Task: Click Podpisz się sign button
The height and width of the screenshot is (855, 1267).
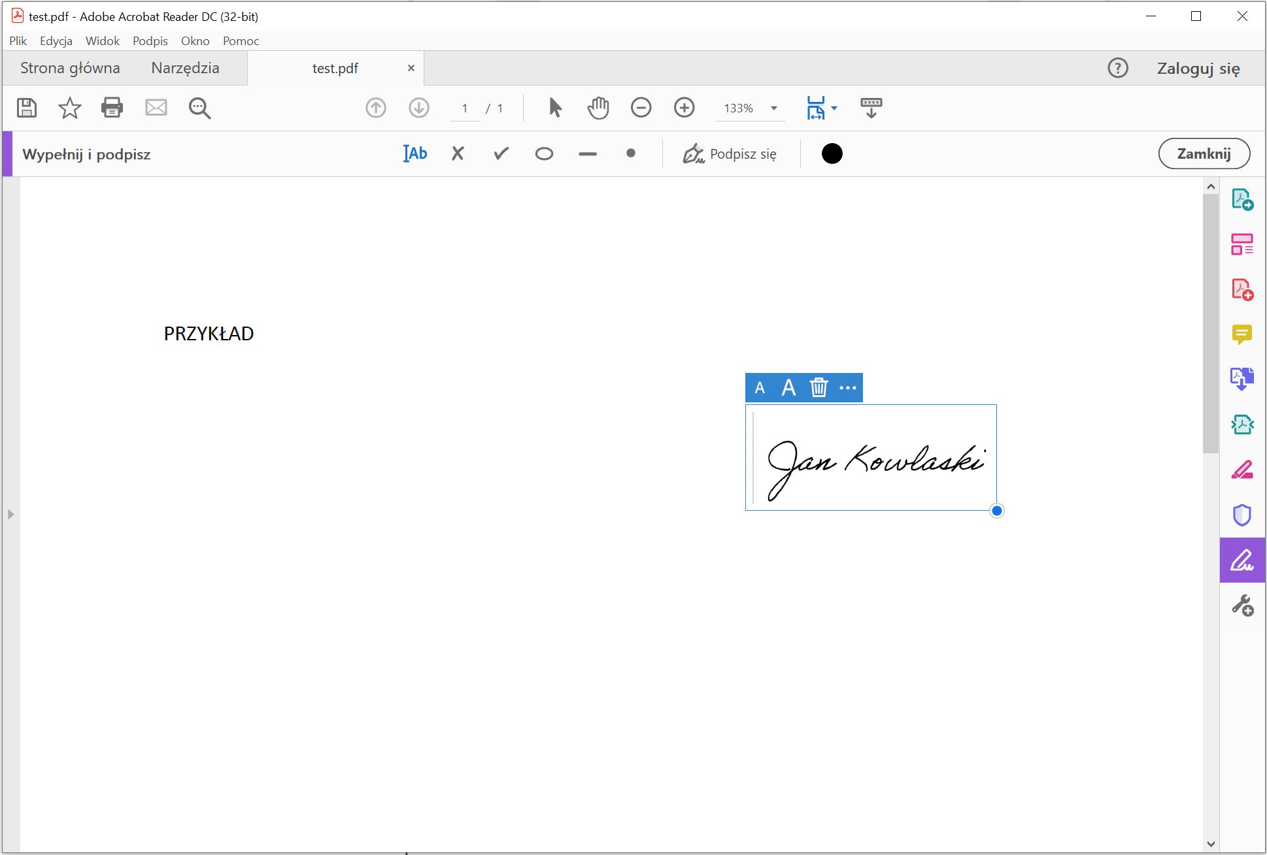Action: tap(730, 154)
